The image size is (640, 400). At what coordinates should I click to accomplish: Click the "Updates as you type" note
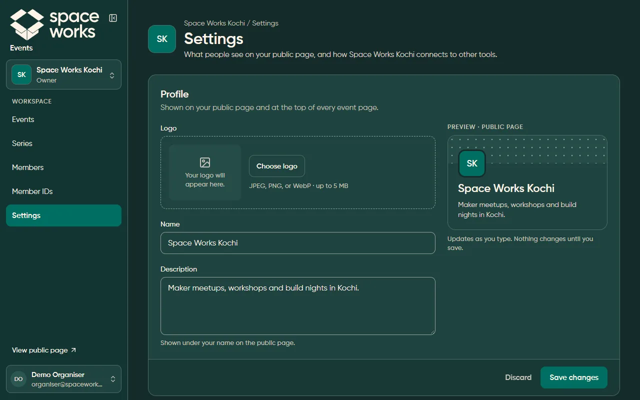click(x=520, y=243)
